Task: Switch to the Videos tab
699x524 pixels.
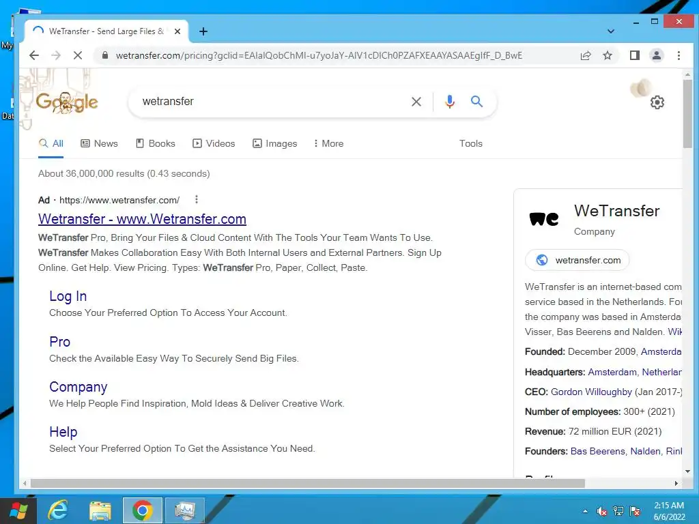Action: 214,143
